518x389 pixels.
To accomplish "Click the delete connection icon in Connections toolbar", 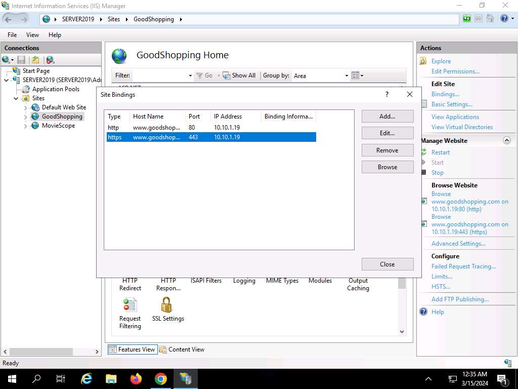I will 50,60.
